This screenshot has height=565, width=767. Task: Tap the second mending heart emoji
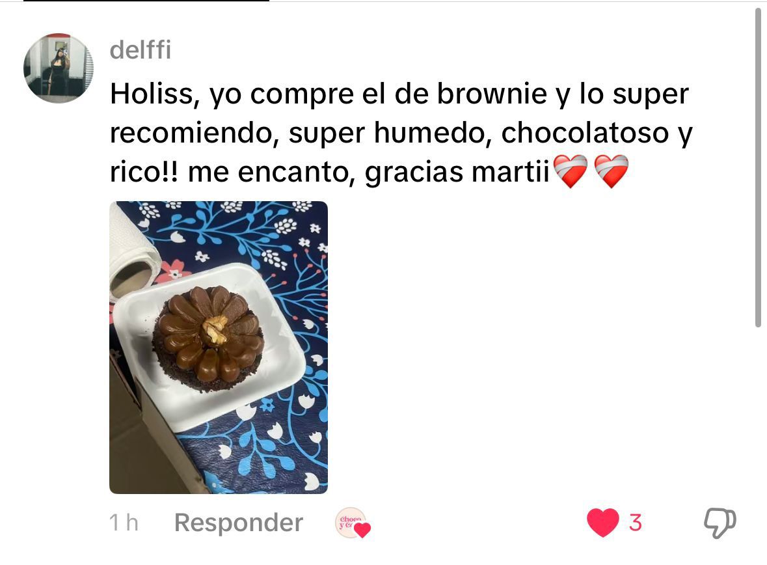click(612, 171)
